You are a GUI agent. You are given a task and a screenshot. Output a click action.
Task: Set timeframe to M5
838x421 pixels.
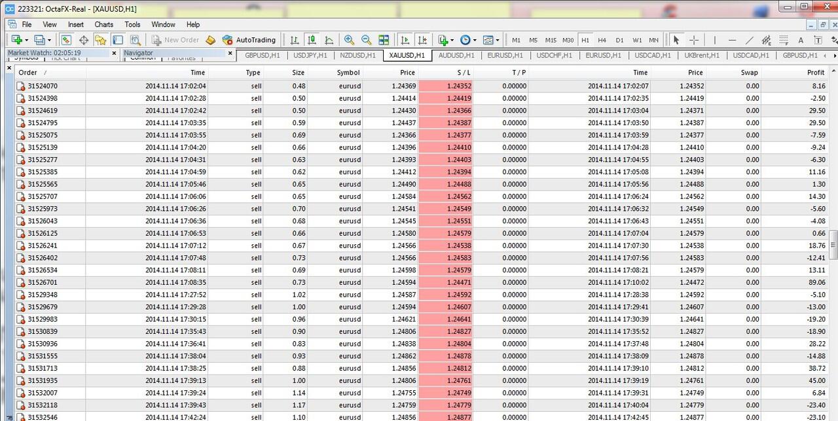(534, 40)
